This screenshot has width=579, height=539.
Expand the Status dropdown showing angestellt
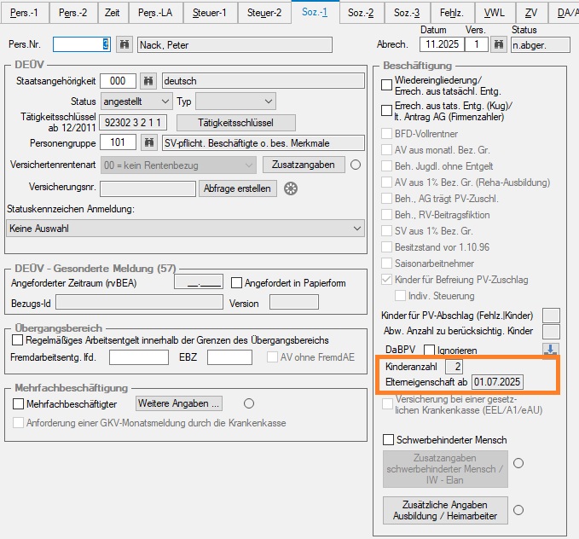pyautogui.click(x=136, y=101)
